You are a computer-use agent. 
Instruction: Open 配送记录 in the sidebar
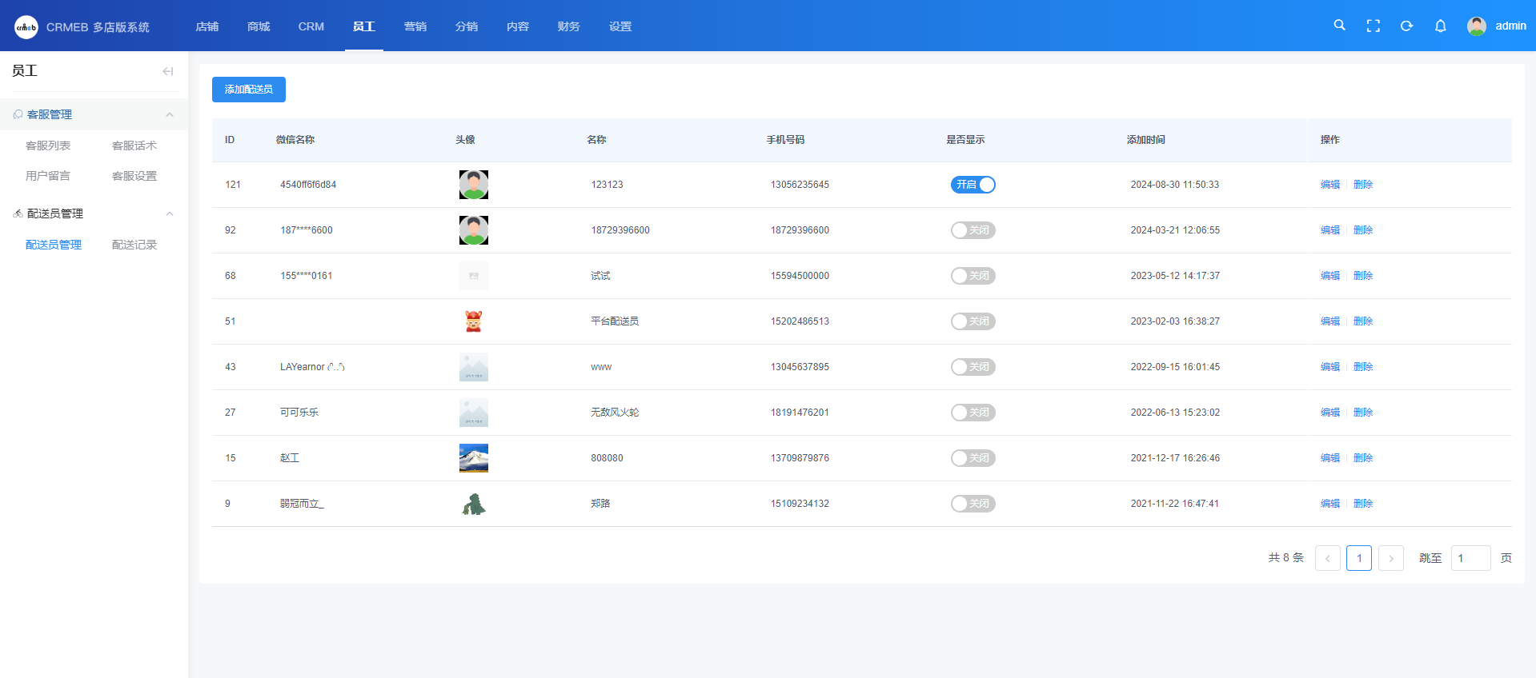134,245
